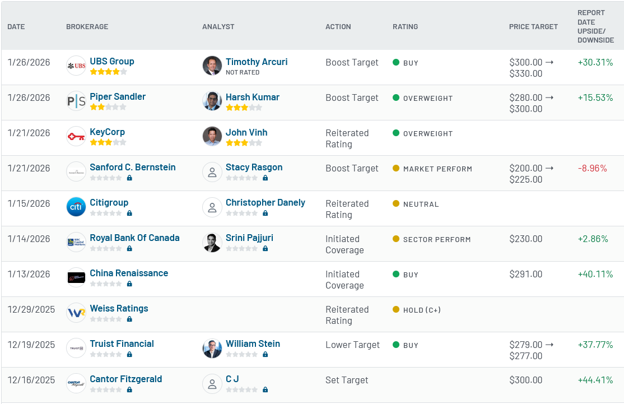Screen dimensions: 624x404
Task: Click lock icon under Citigroup brokerage
Action: point(129,213)
